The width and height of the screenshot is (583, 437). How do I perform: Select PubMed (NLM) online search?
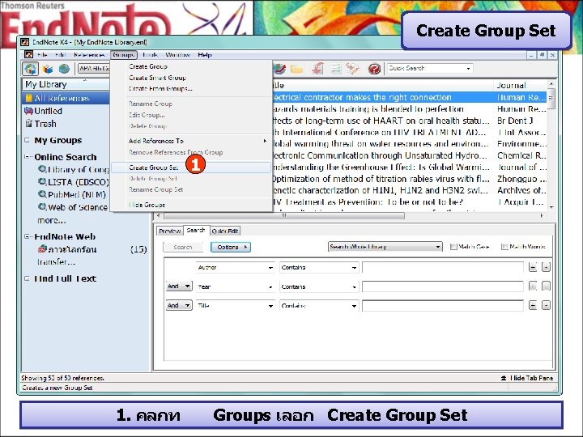point(72,194)
